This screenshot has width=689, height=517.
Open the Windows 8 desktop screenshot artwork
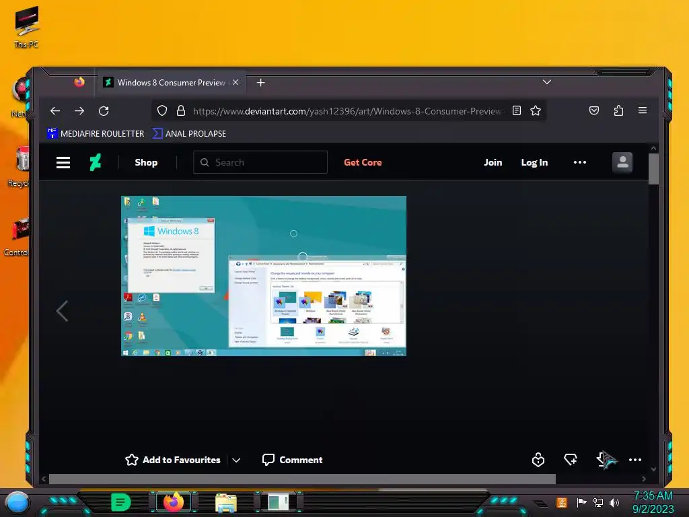264,276
